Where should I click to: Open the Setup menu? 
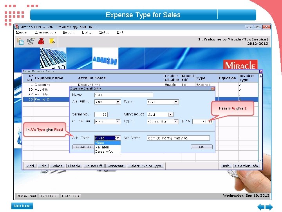pyautogui.click(x=104, y=32)
